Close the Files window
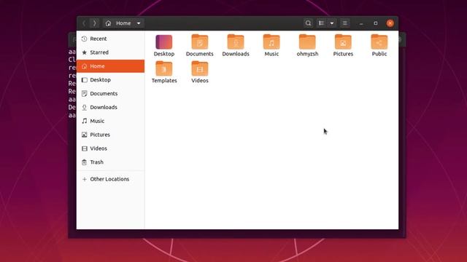Screen dimensions: 467x262 point(390,23)
